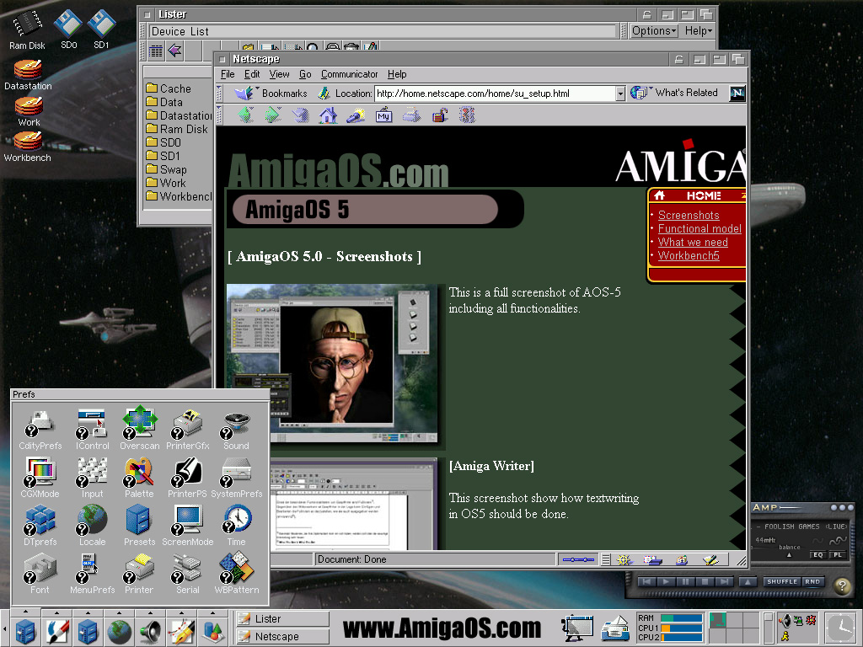Image resolution: width=863 pixels, height=647 pixels.
Task: Open the Communicator menu in Netscape
Action: [x=349, y=74]
